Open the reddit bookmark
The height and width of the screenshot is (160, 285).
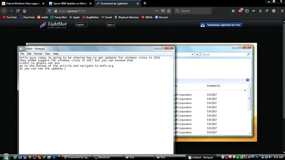click(42, 17)
